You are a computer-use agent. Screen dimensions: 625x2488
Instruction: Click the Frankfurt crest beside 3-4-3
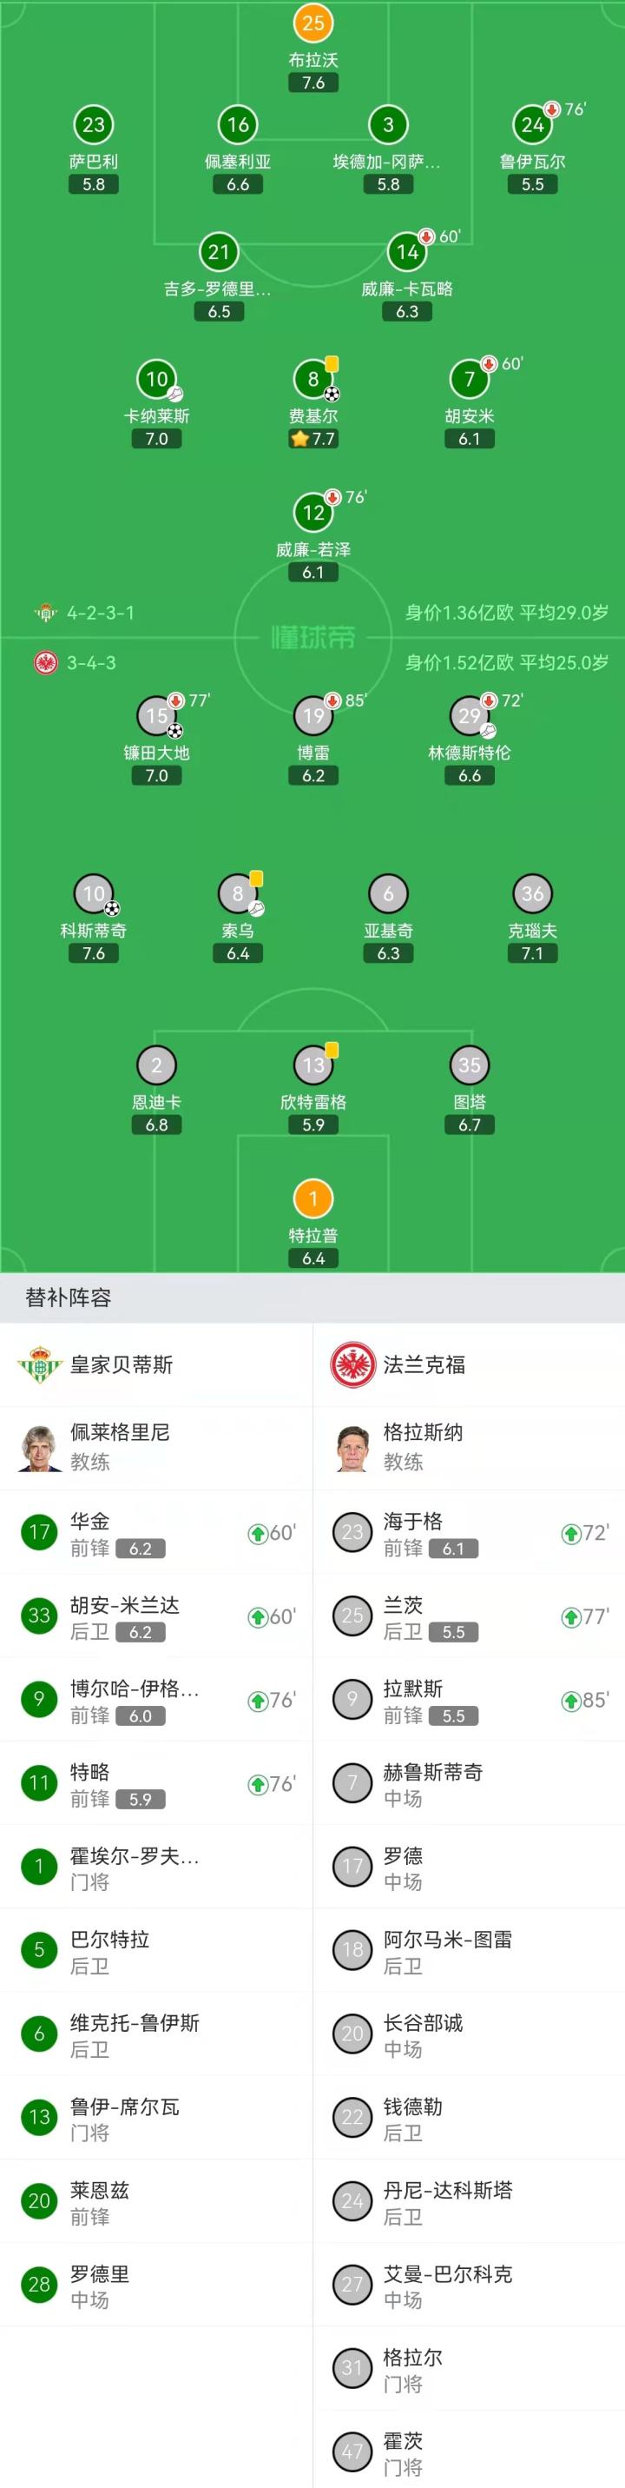[44, 662]
